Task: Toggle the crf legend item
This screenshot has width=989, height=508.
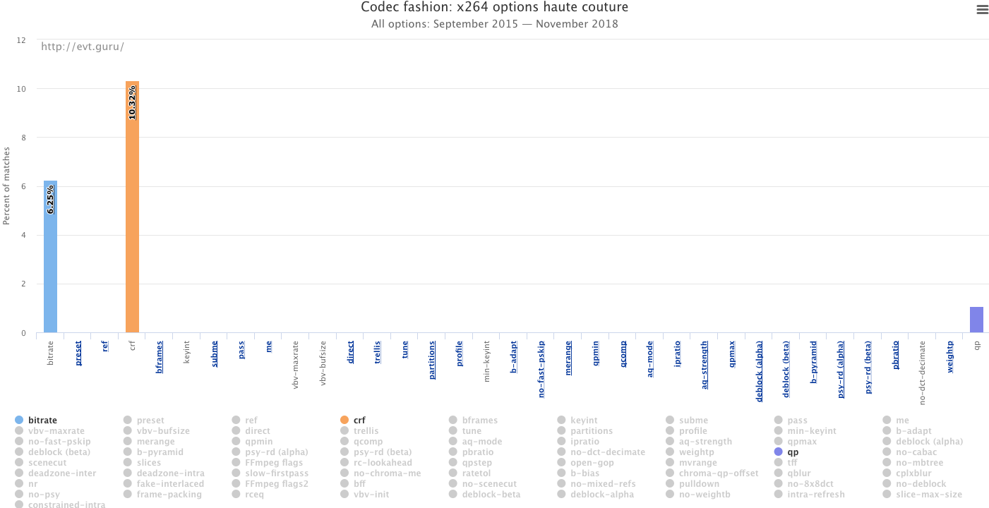Action: pyautogui.click(x=359, y=421)
